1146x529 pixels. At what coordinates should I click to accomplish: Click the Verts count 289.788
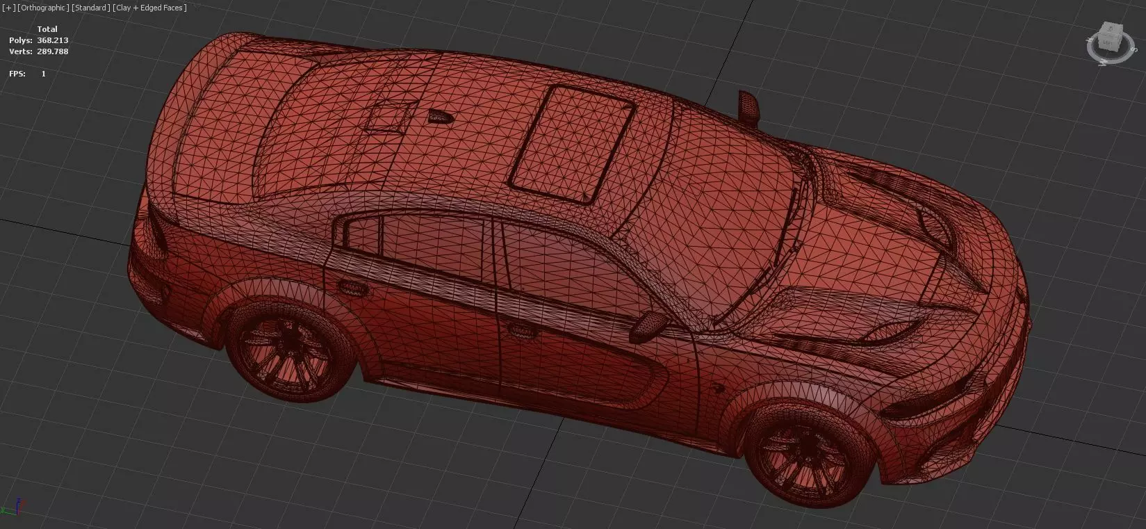(x=52, y=51)
